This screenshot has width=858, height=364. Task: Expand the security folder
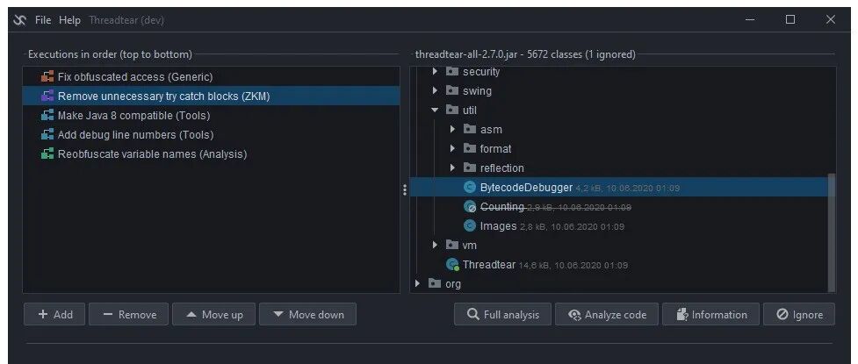[x=435, y=72]
